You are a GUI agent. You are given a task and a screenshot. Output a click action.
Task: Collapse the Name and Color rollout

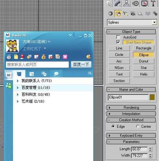pos(131,90)
